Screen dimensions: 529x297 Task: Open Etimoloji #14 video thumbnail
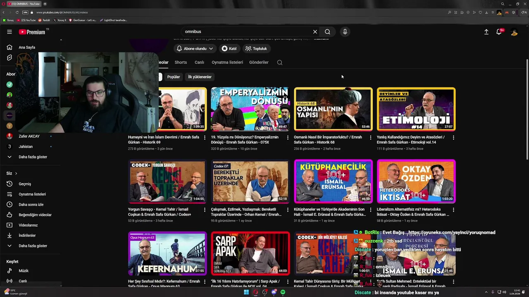pyautogui.click(x=416, y=109)
